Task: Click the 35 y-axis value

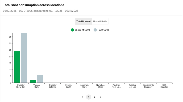Action: point(10,37)
